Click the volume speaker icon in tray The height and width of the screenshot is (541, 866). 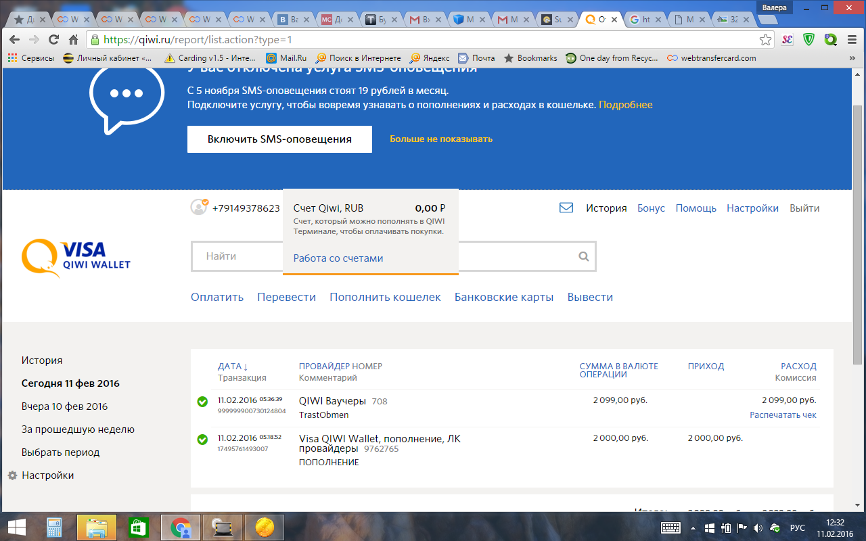pyautogui.click(x=758, y=527)
